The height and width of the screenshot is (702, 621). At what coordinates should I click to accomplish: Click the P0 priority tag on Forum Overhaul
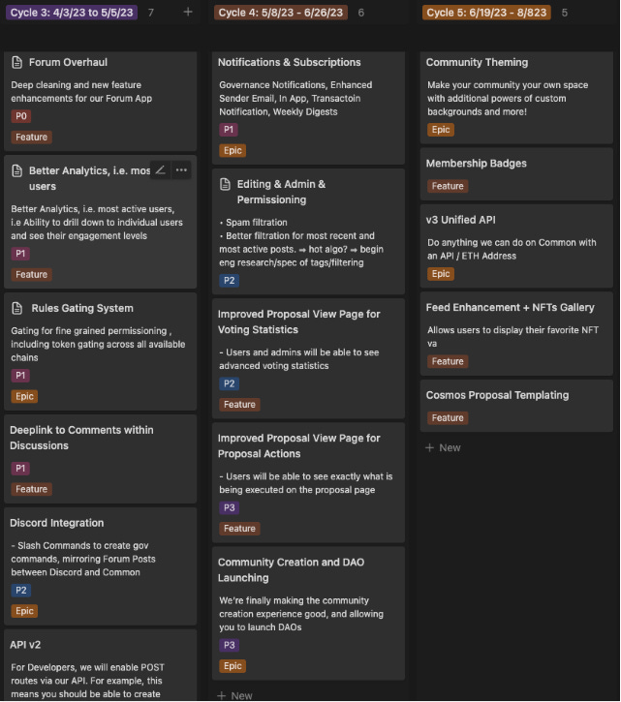click(21, 116)
